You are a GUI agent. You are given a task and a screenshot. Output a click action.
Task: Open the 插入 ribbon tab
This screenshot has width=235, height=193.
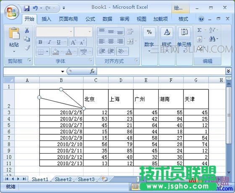[46, 19]
